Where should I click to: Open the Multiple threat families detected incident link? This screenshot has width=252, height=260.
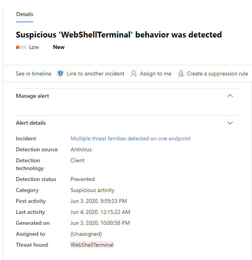(130, 138)
